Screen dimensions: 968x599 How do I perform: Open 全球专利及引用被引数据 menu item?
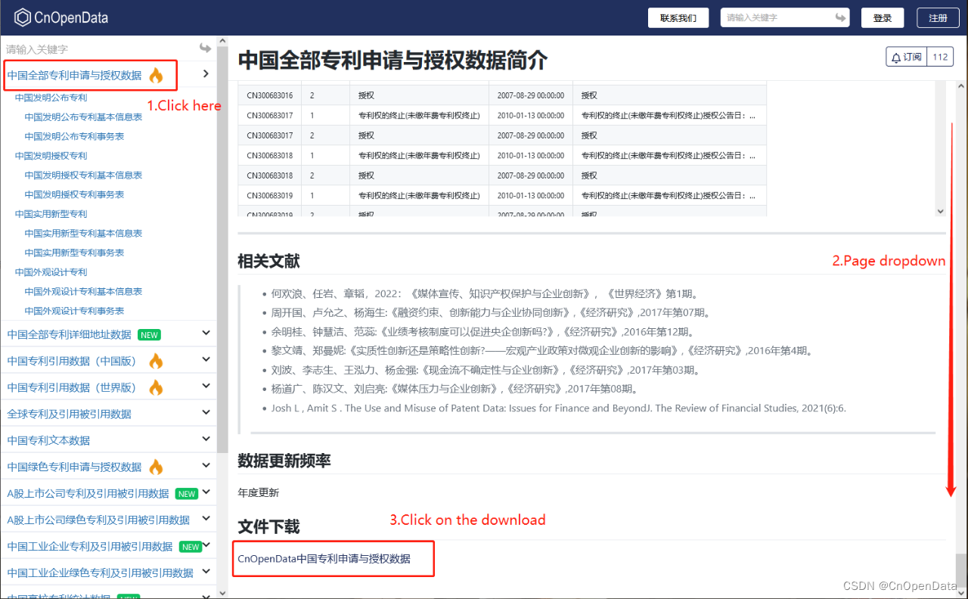(69, 414)
